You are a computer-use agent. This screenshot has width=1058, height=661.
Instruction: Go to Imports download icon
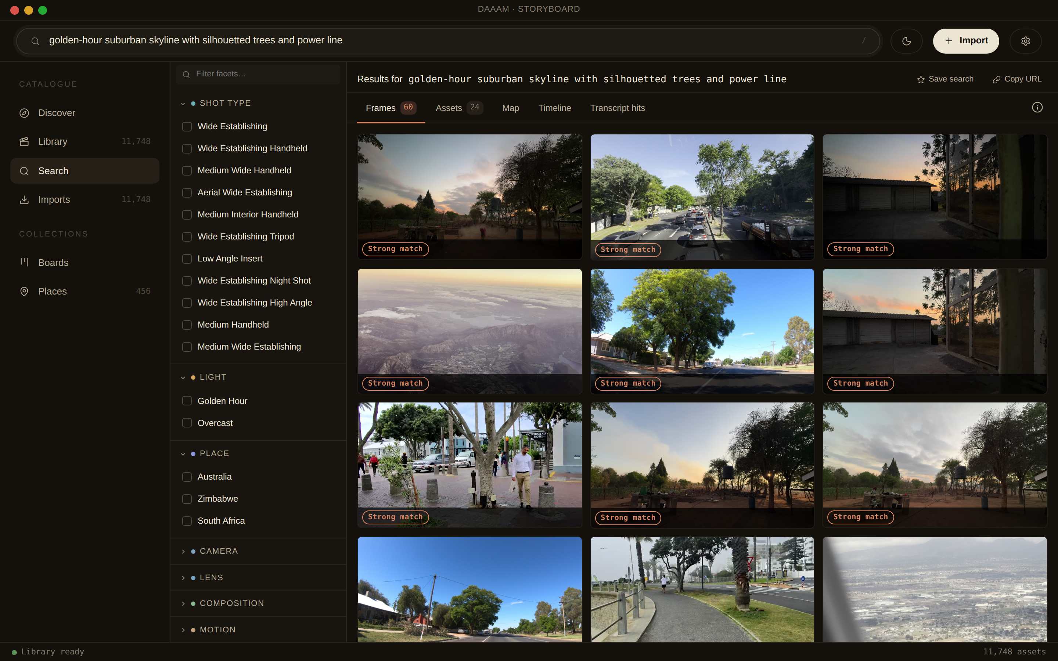coord(24,200)
